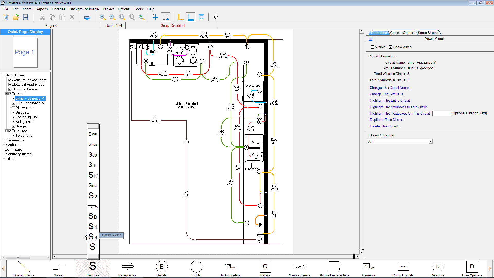Click Change The Circuit ID link

click(x=387, y=94)
